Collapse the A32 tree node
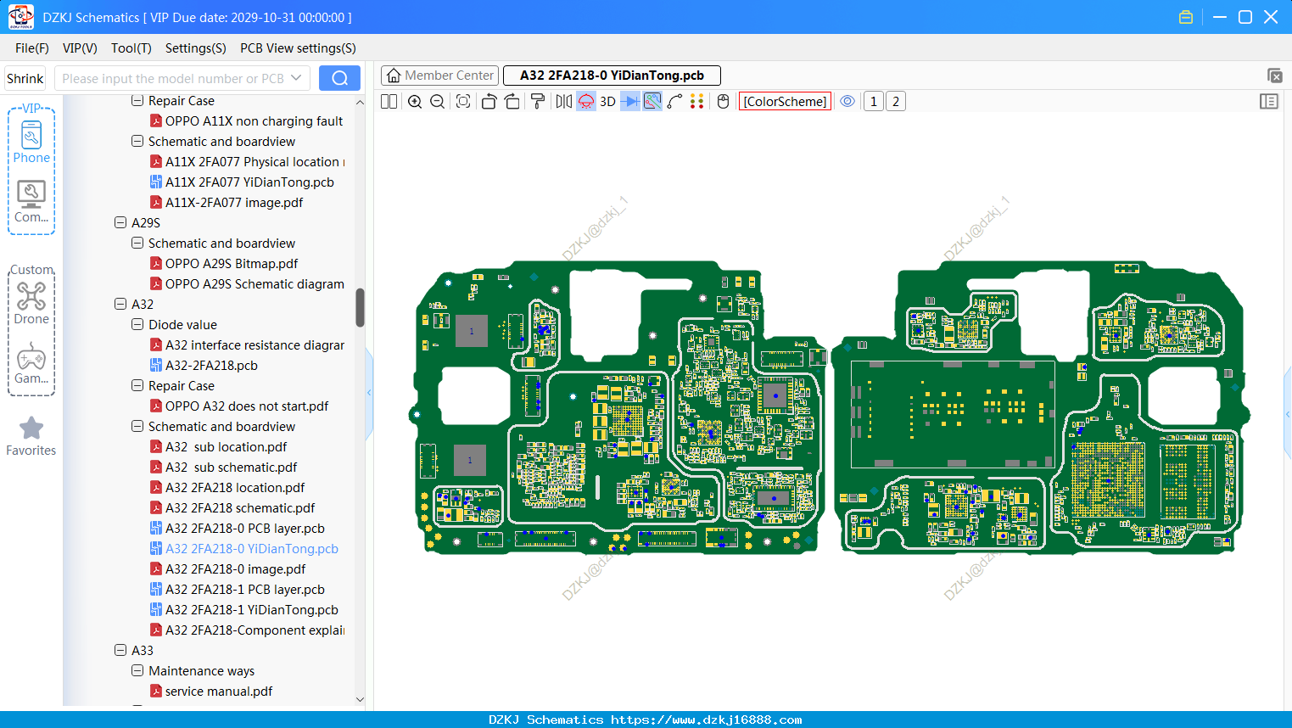The image size is (1292, 728). [x=120, y=305]
